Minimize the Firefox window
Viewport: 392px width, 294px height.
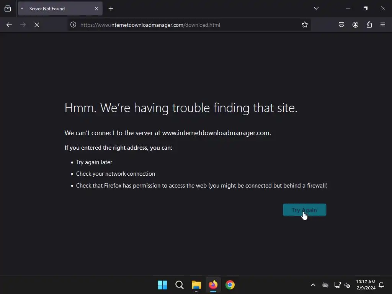(348, 8)
